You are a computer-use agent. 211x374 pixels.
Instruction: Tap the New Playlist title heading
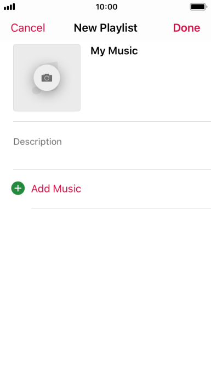pos(106,28)
